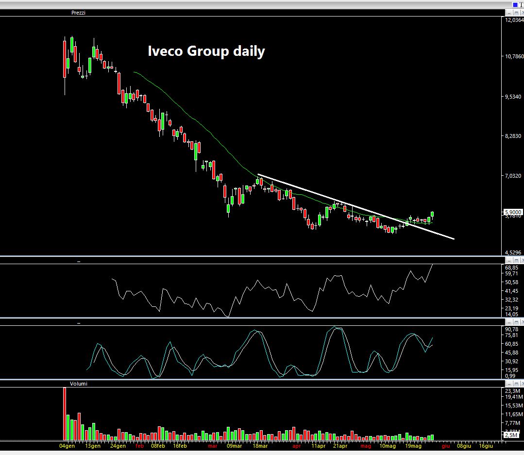The width and height of the screenshot is (524, 455).
Task: Maximize the RSI indicator panel below prices
Action: coord(516,260)
